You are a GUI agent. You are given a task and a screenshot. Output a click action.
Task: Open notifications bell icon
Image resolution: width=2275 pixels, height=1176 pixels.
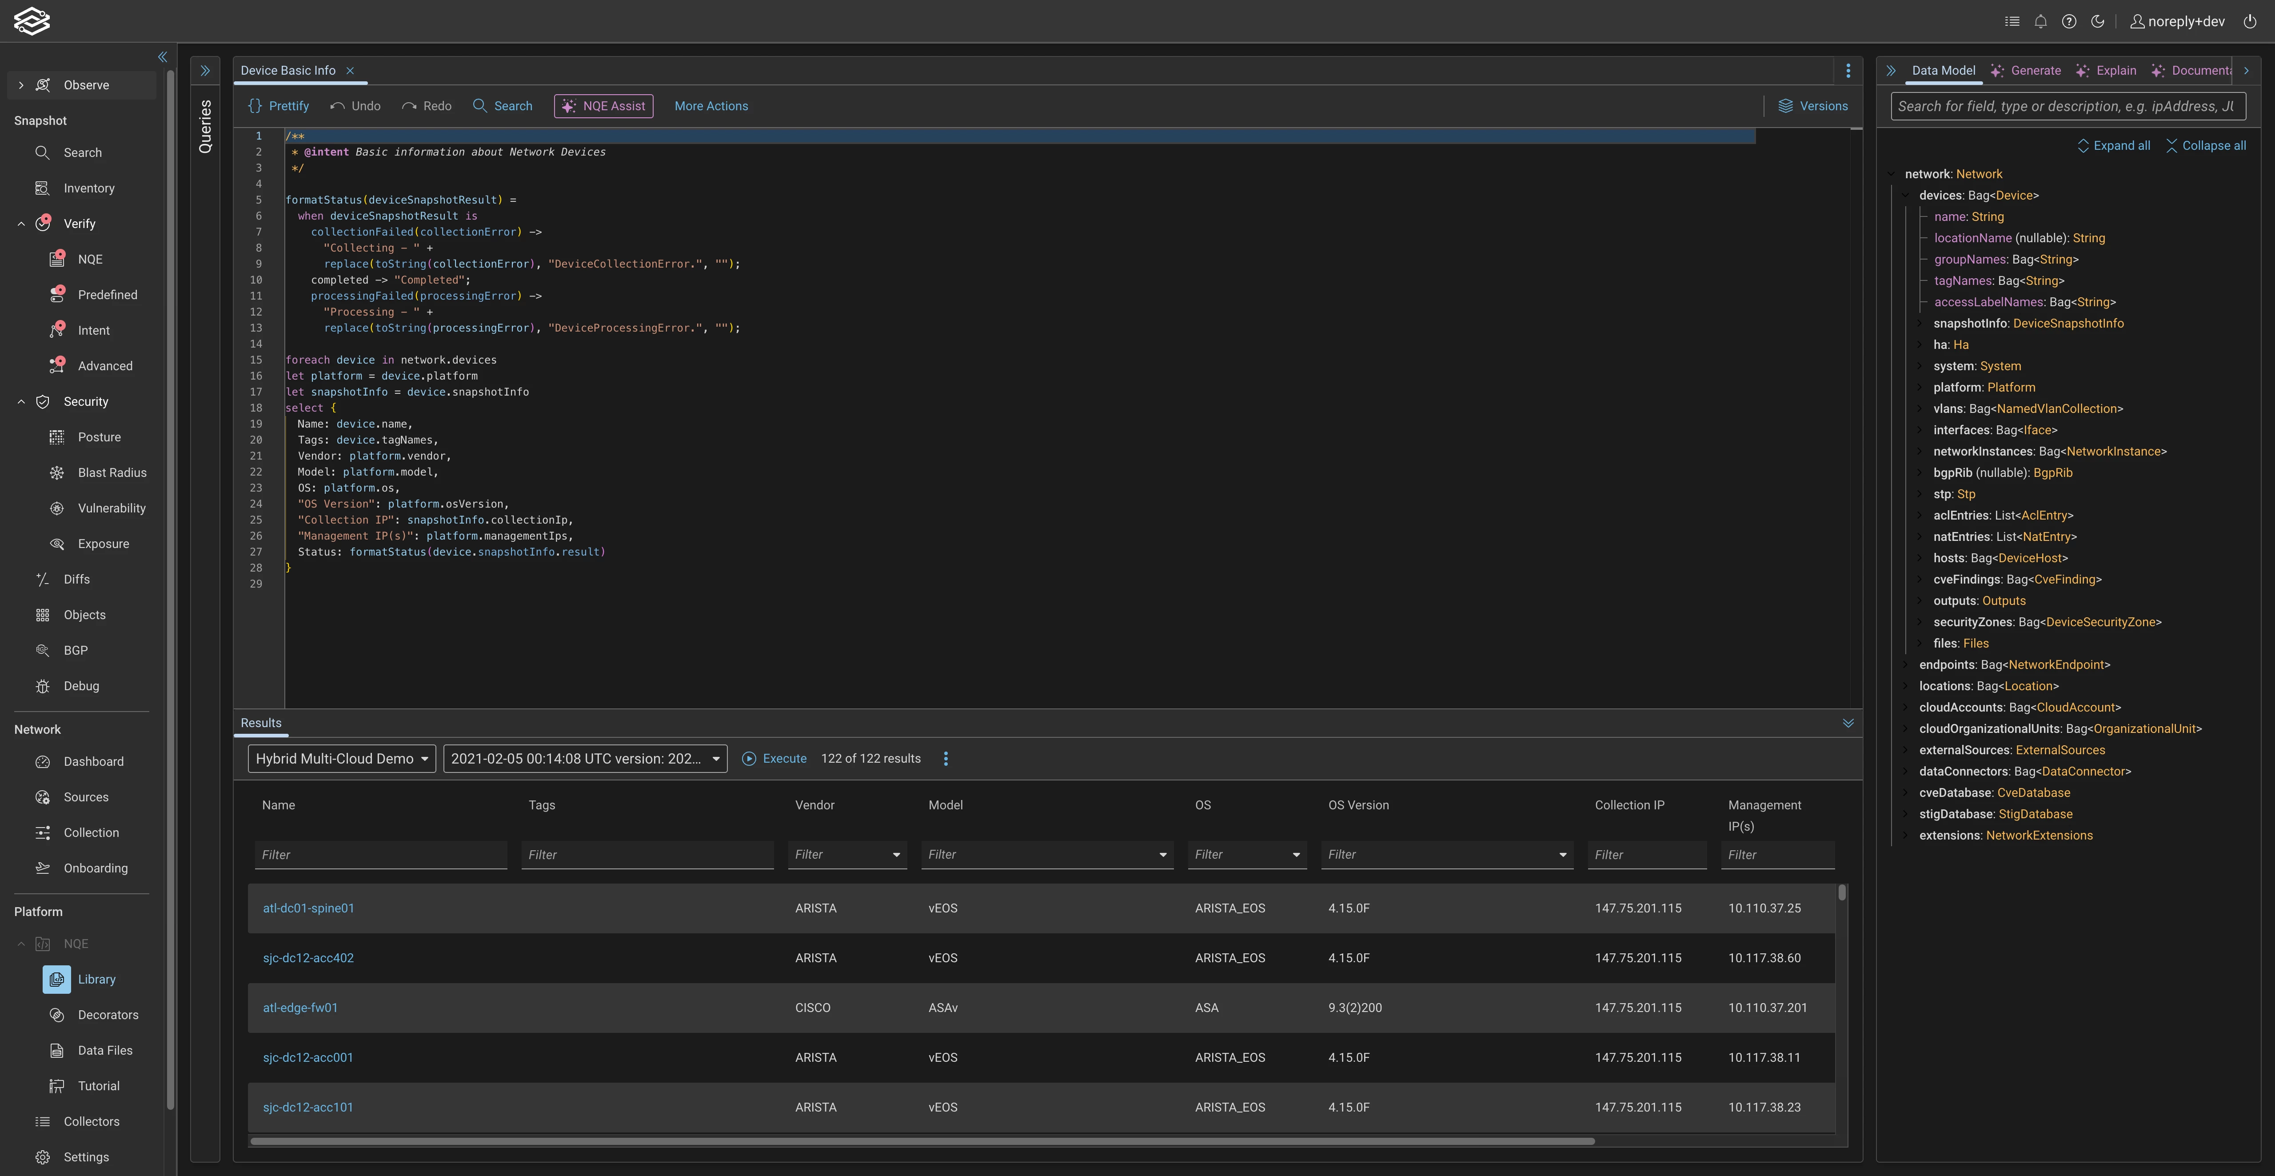[2040, 21]
